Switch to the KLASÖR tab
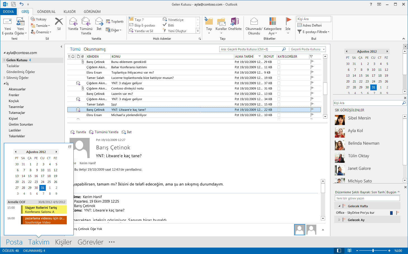This screenshot has width=408, height=254. coord(70,11)
